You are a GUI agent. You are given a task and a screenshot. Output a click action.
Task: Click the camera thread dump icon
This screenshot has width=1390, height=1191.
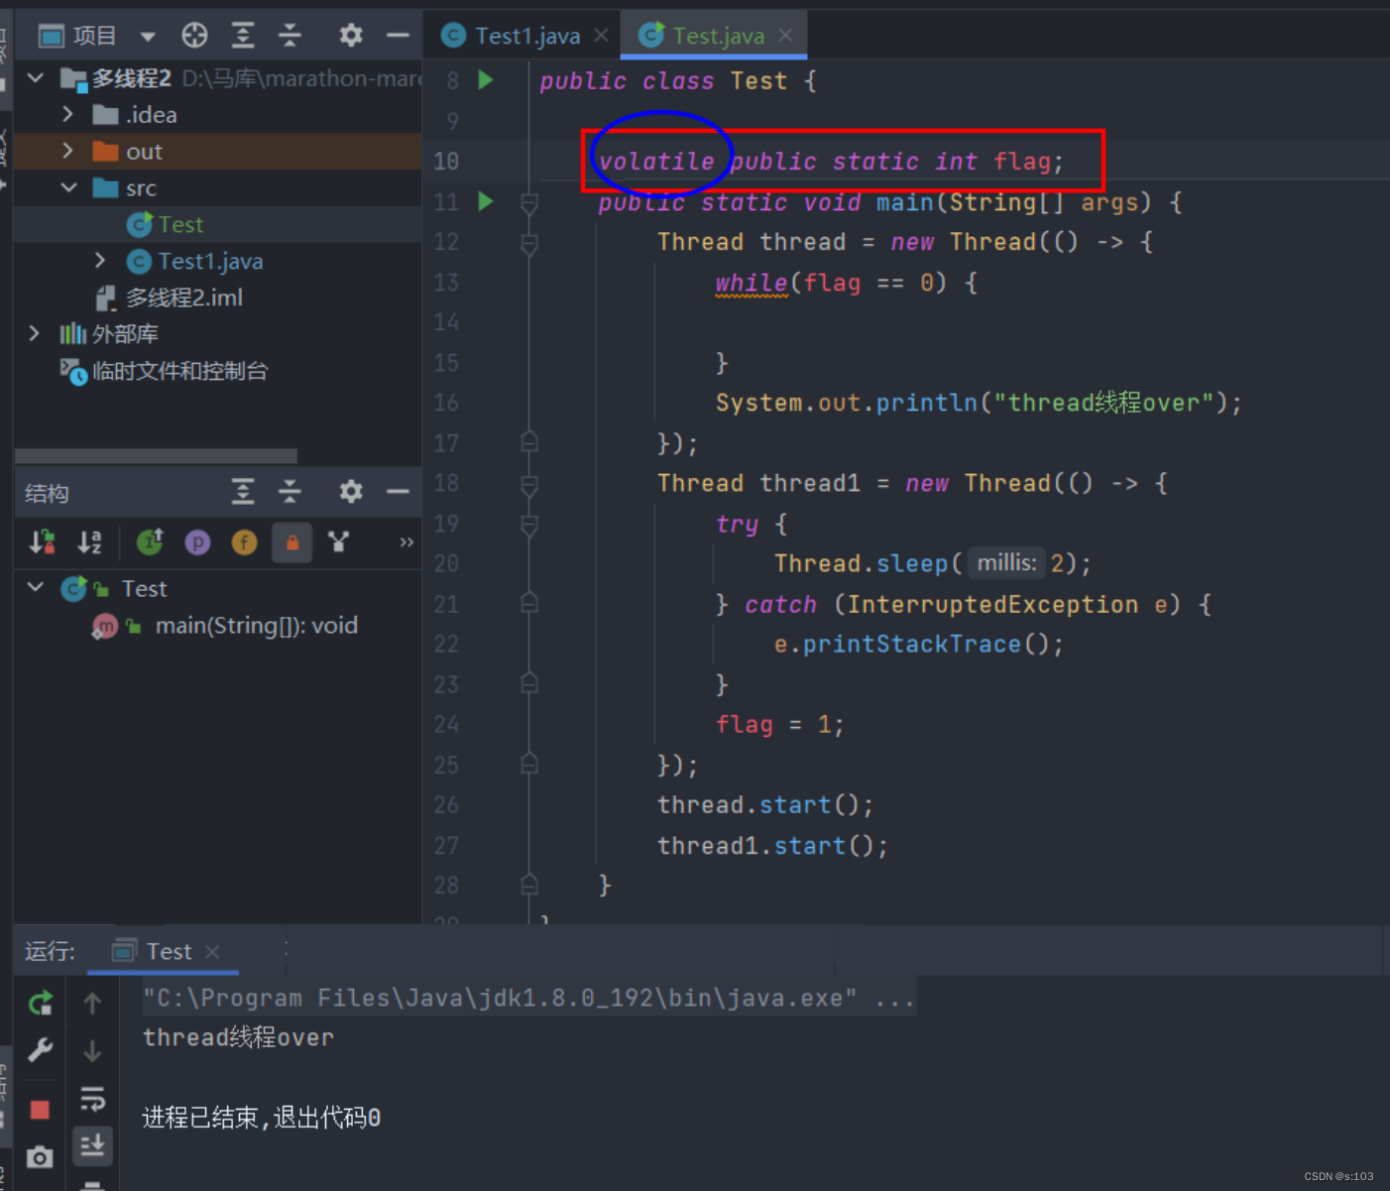tap(40, 1156)
